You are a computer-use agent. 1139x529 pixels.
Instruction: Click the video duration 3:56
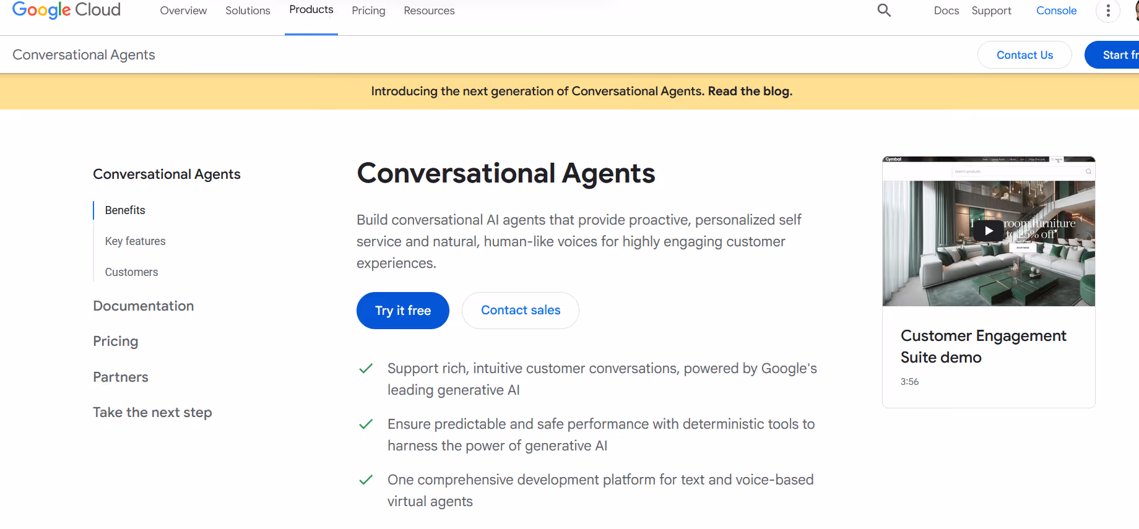tap(909, 382)
